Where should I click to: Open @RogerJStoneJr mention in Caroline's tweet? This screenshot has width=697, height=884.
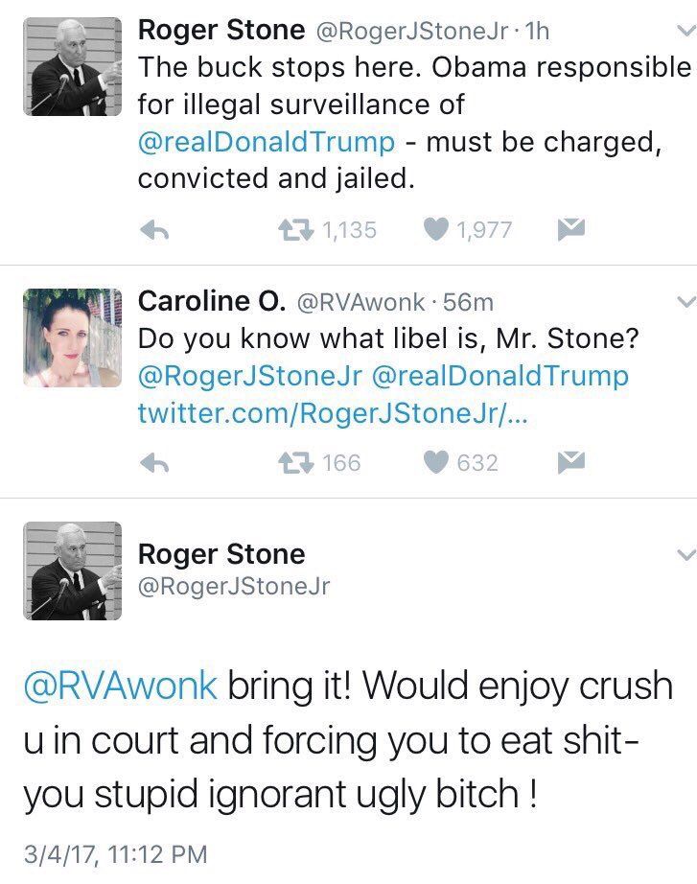[x=250, y=376]
